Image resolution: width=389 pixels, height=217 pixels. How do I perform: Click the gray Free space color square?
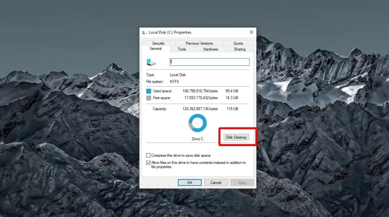(149, 98)
